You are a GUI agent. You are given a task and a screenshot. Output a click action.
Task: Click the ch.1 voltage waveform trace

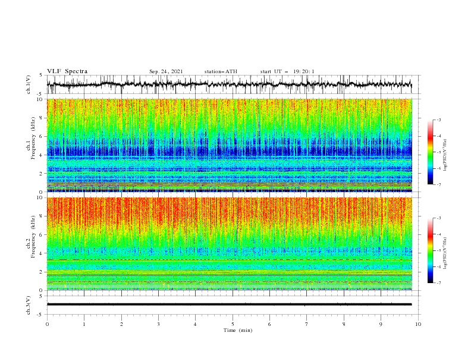point(229,84)
